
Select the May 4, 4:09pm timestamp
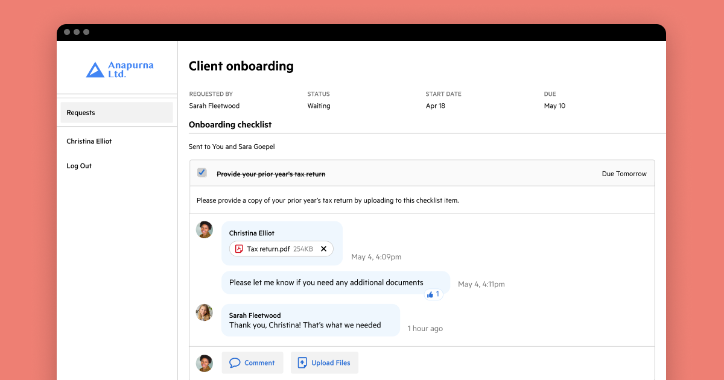point(376,256)
